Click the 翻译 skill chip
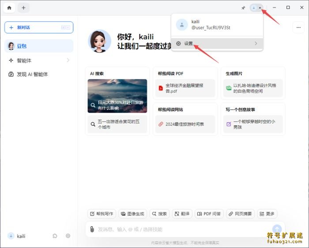The width and height of the screenshot is (309, 248). pos(182,214)
